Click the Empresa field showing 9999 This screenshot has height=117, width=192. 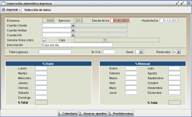48,21
